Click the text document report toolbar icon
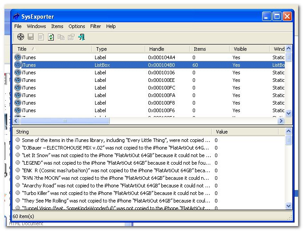This screenshot has width=303, height=231. click(41, 37)
